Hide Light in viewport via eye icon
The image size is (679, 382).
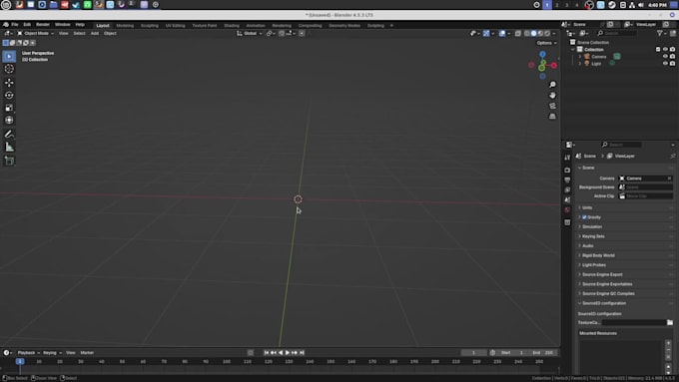coord(665,63)
